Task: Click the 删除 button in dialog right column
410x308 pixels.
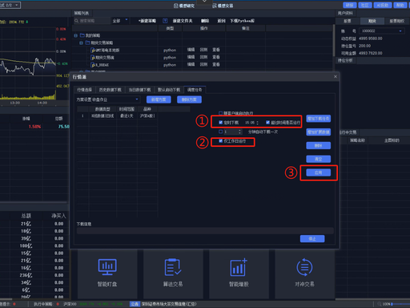Action: 319,145
